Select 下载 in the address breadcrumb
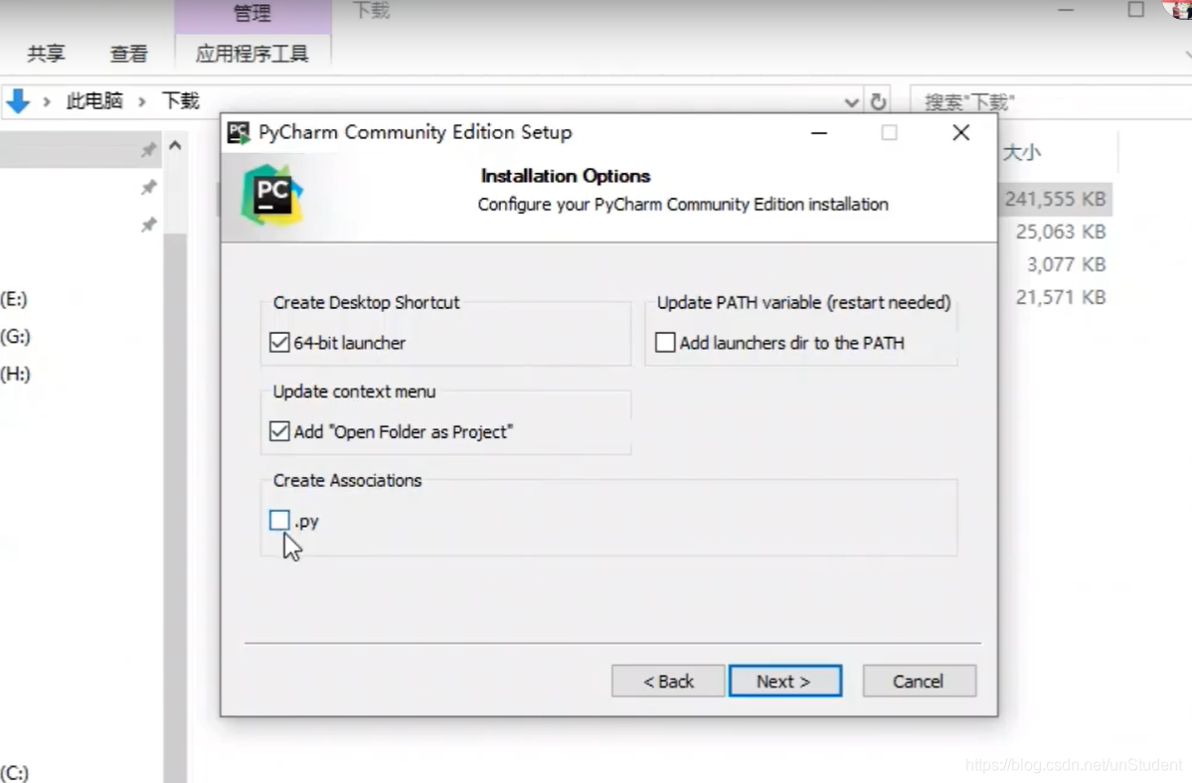The width and height of the screenshot is (1192, 783). click(180, 101)
